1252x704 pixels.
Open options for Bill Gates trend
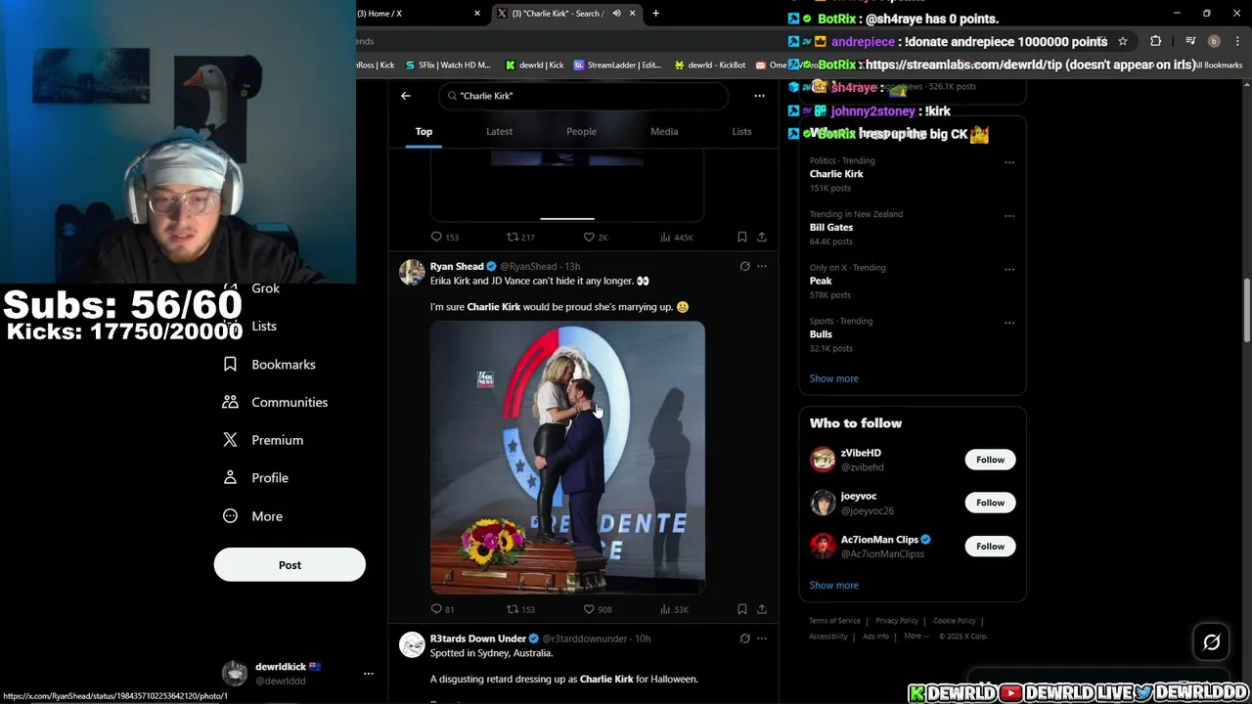pos(1009,216)
